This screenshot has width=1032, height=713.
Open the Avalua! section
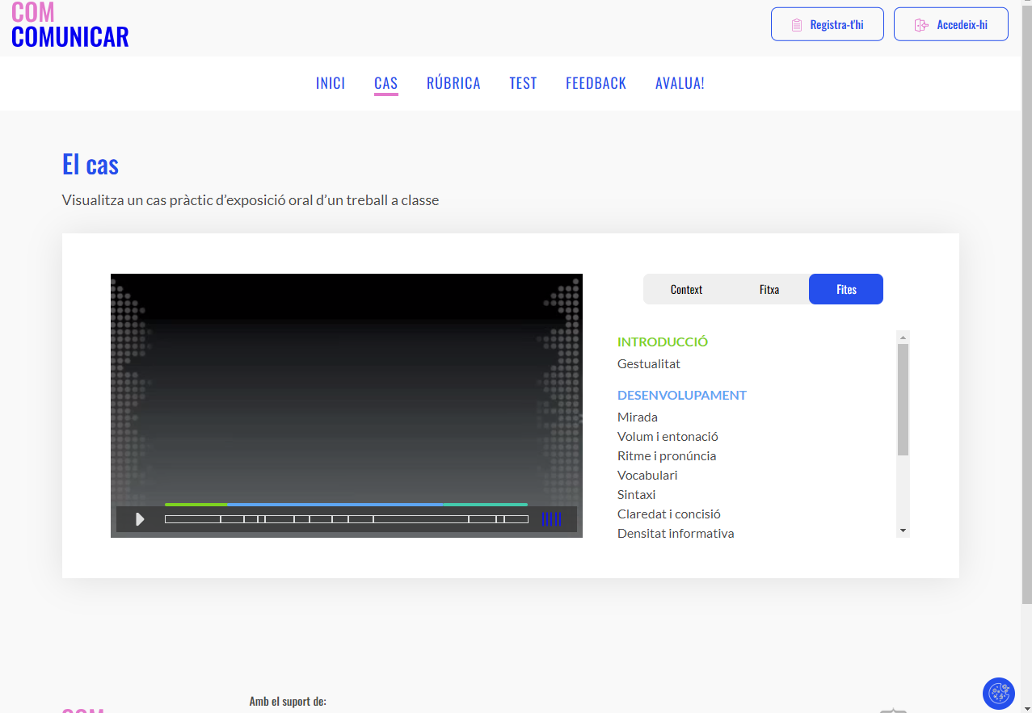pyautogui.click(x=680, y=83)
